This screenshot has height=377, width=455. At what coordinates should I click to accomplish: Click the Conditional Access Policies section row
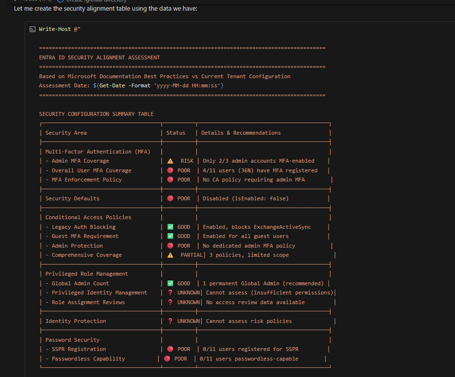pos(88,217)
